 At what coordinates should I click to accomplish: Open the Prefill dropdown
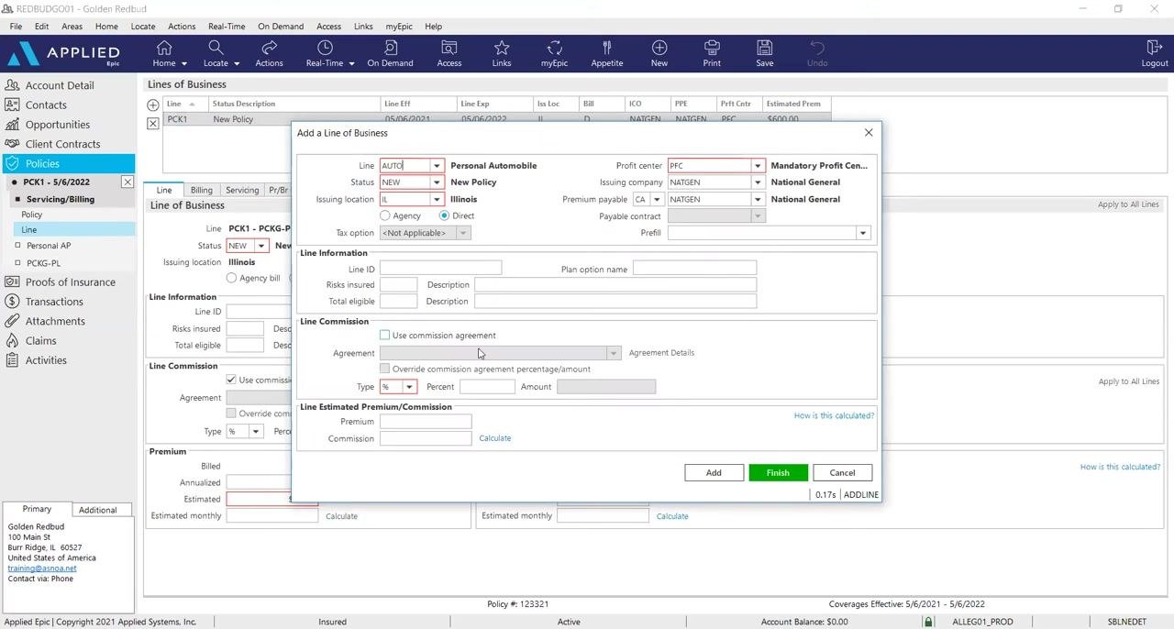tap(862, 233)
